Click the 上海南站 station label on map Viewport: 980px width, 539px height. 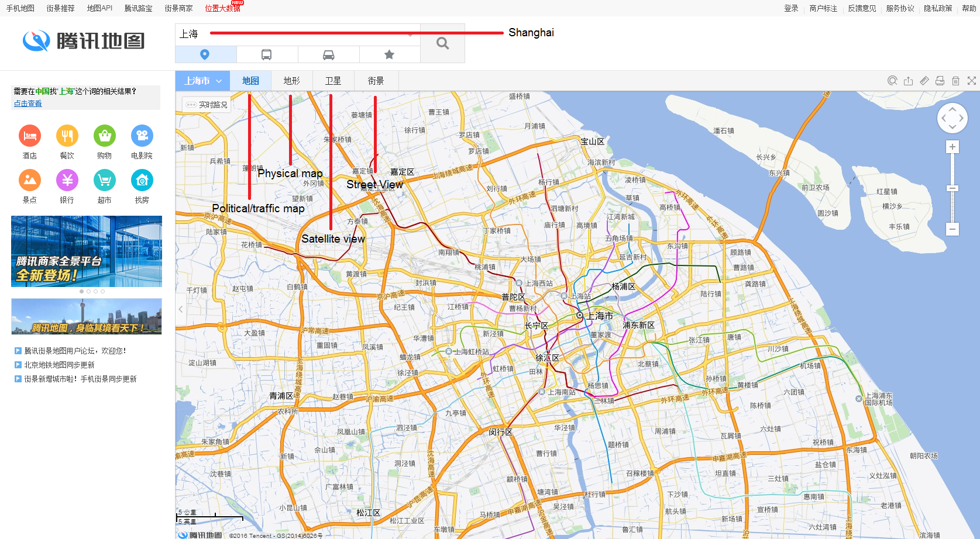click(x=562, y=392)
